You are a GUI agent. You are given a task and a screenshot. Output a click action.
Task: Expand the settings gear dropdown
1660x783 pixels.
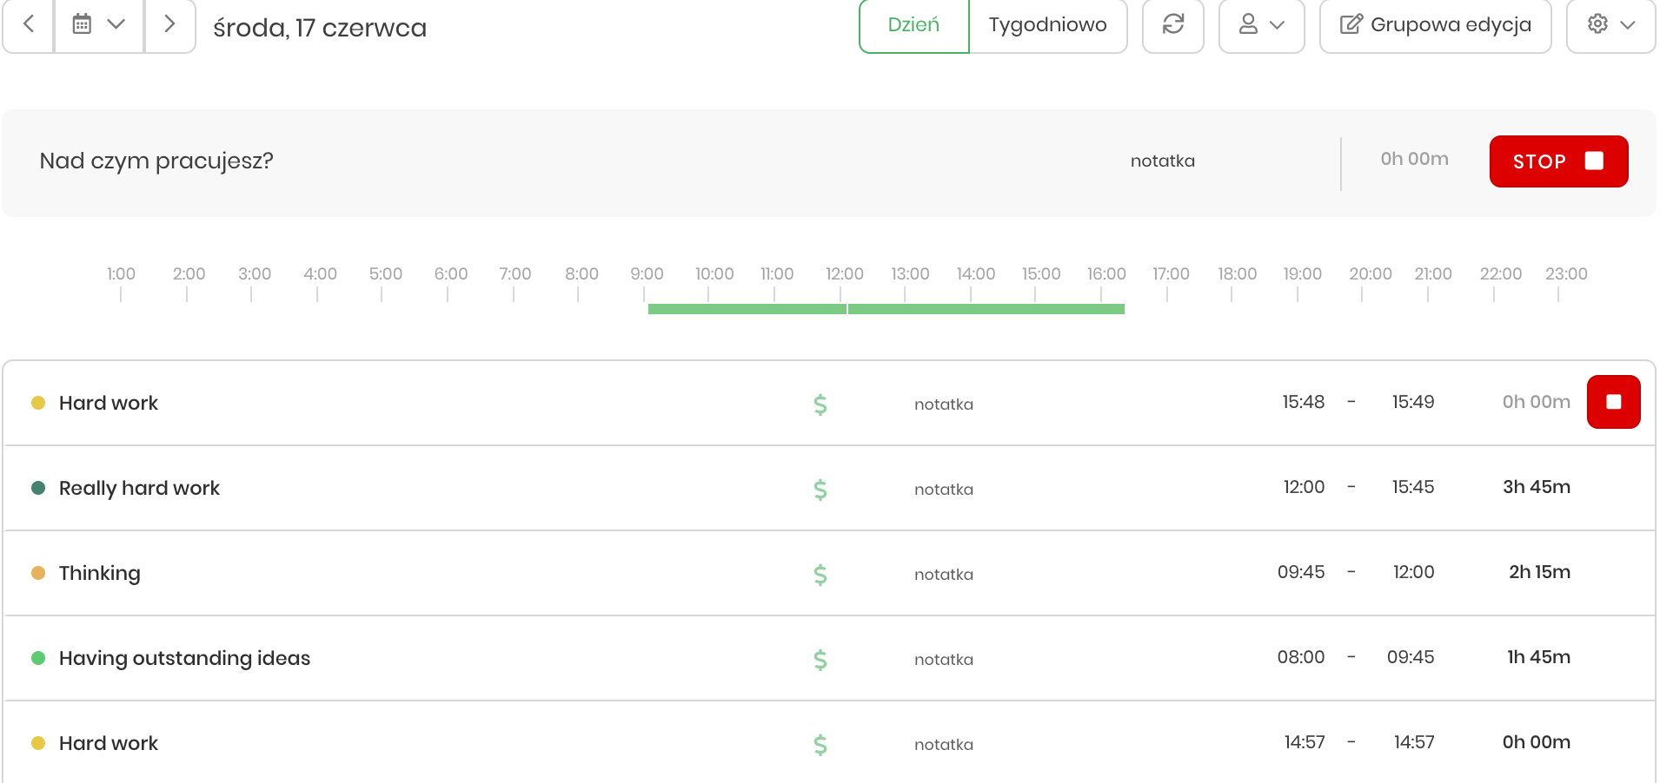tap(1611, 25)
